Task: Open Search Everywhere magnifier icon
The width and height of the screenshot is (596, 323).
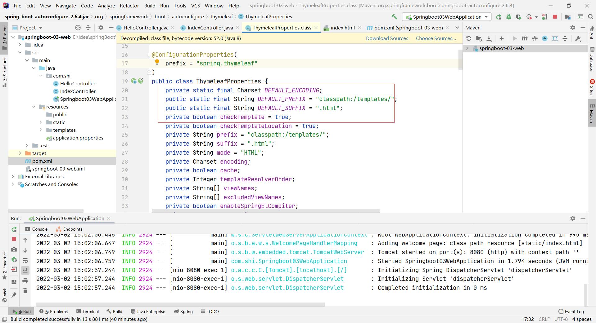Action: click(591, 17)
